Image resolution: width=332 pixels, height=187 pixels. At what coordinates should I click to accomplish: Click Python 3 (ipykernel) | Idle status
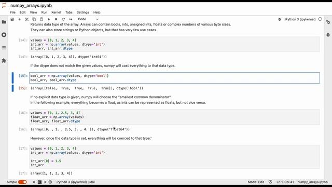pos(76,182)
